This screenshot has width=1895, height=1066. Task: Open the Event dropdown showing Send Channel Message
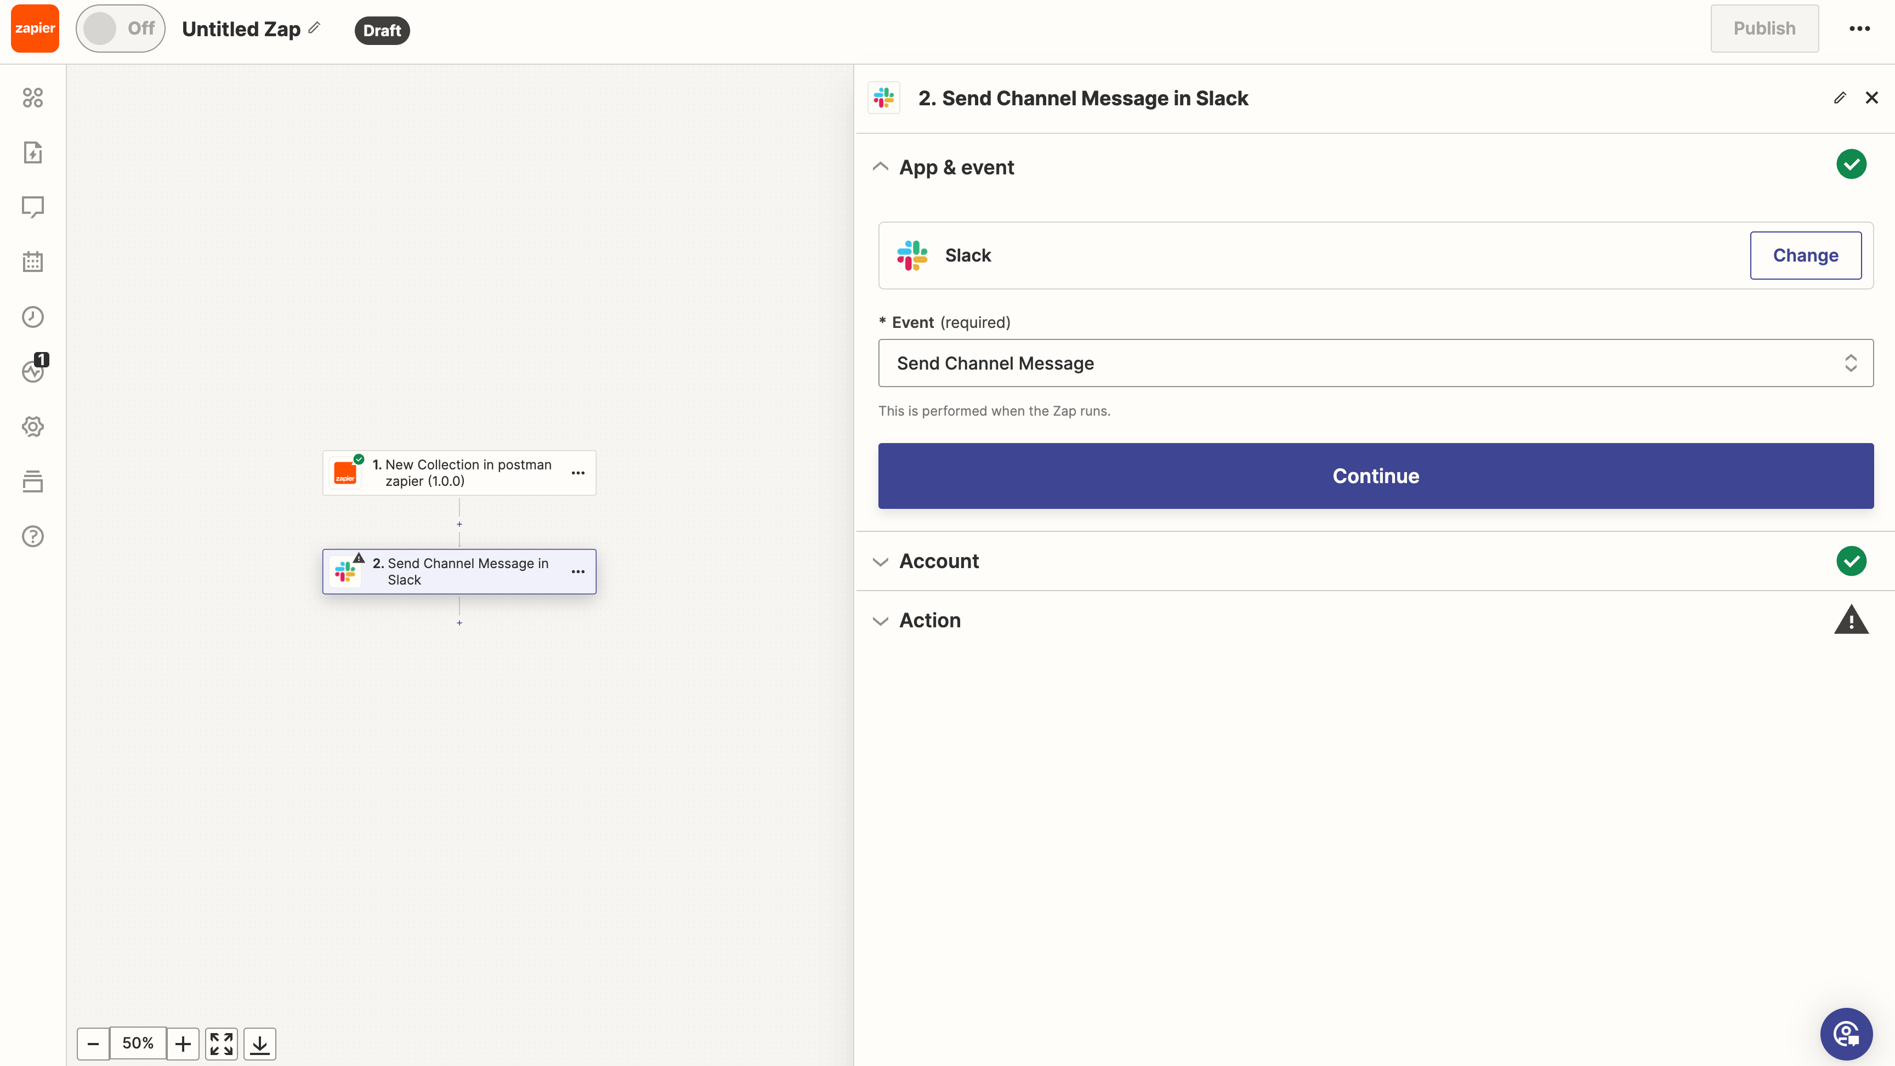(x=1375, y=364)
